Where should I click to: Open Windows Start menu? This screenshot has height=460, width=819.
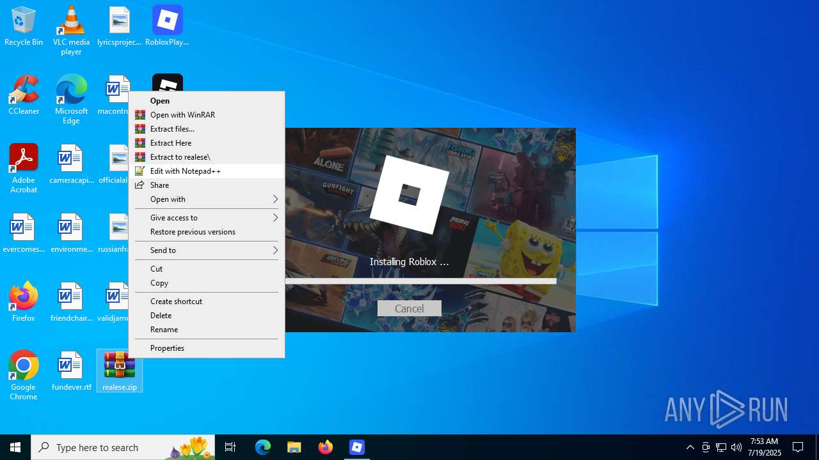[x=15, y=447]
